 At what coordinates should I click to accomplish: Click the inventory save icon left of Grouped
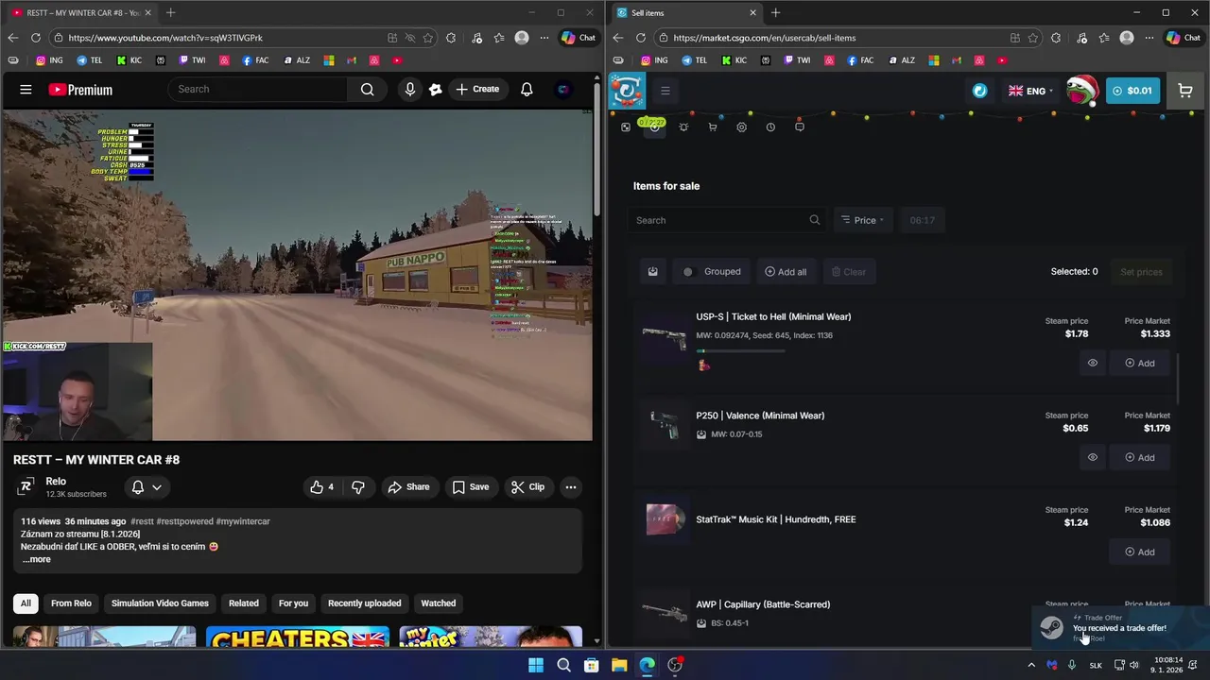point(652,272)
